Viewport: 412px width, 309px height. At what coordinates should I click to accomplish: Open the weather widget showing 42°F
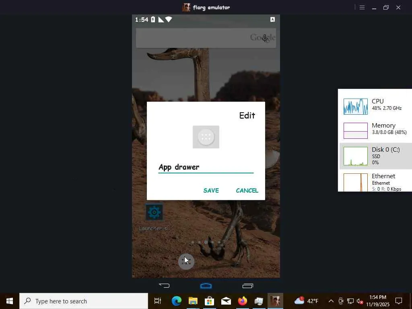[306, 301]
